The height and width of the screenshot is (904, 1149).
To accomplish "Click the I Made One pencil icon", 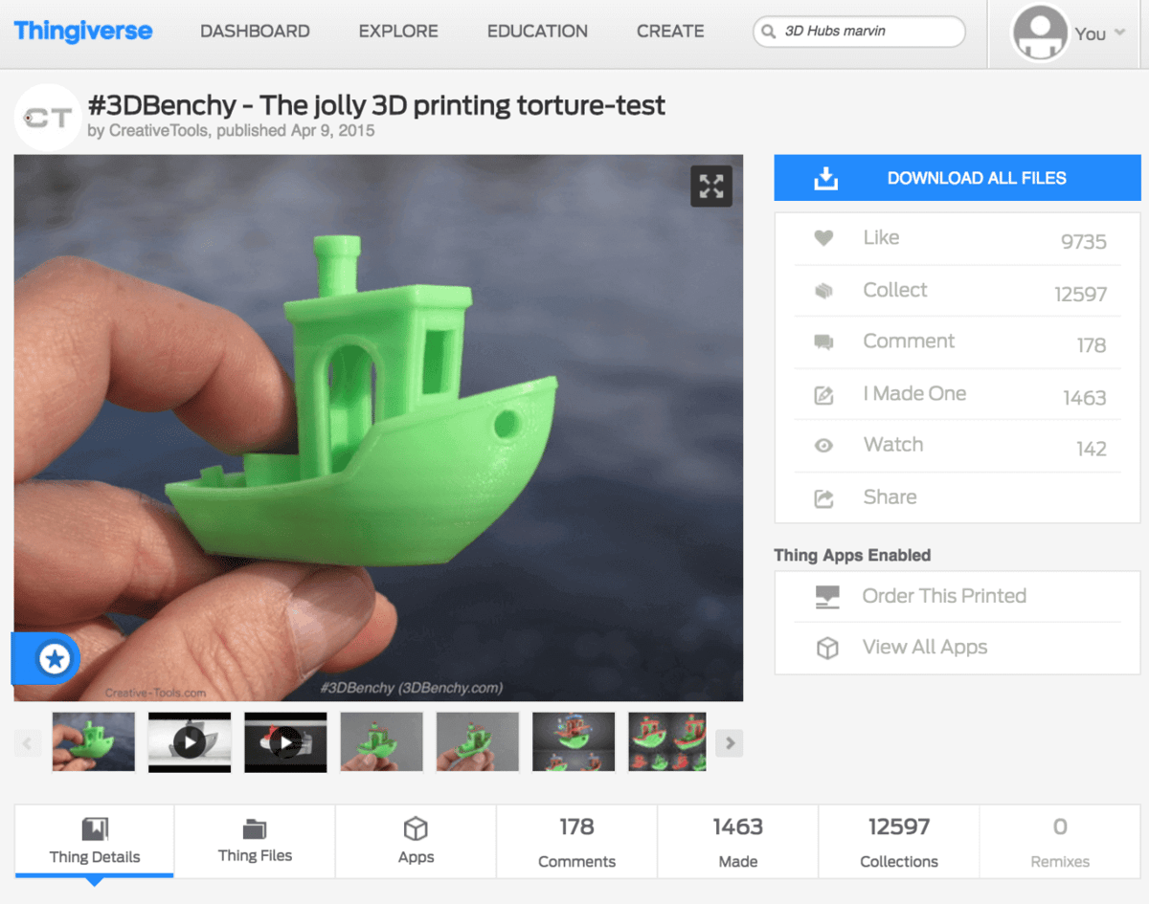I will 823,394.
